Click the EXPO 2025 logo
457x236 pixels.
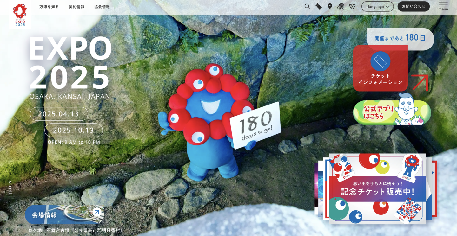point(20,15)
